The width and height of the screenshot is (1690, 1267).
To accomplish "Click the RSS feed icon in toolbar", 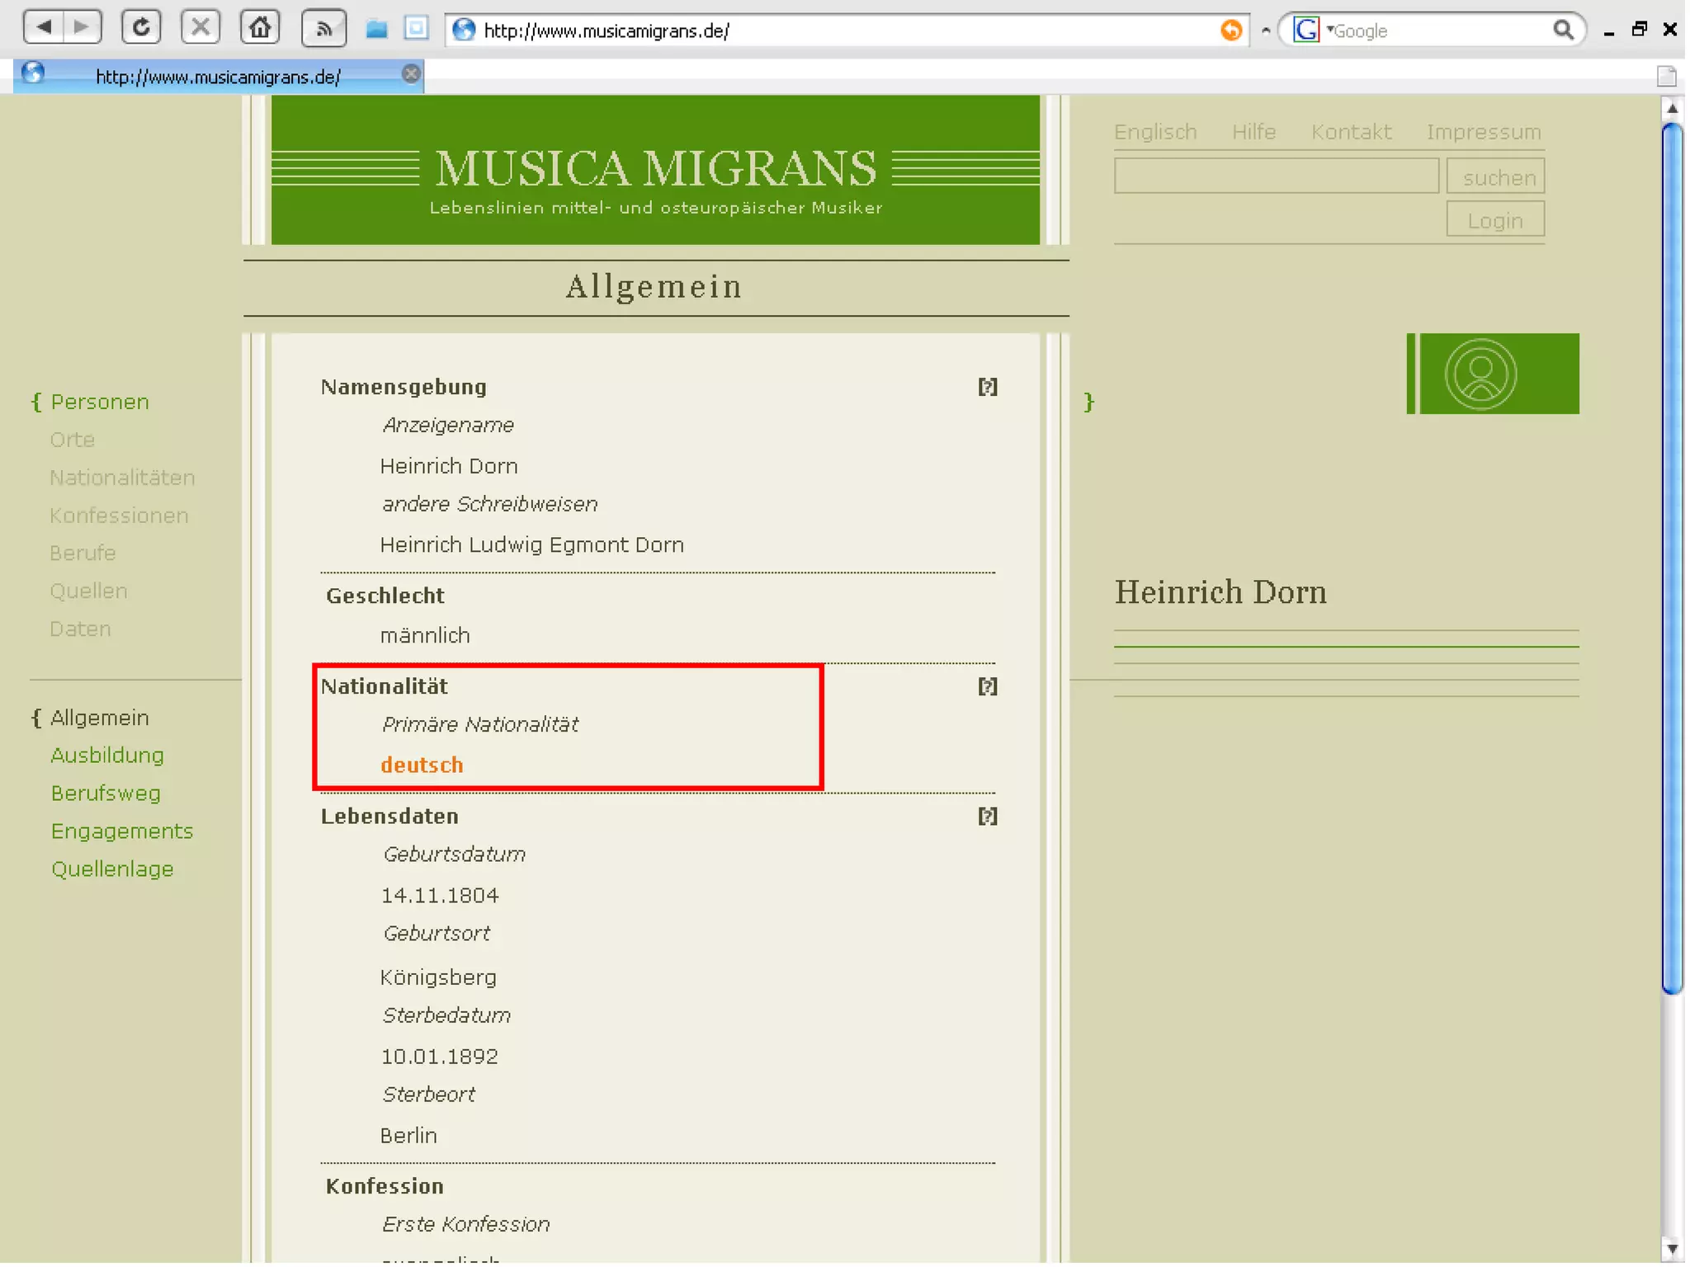I will 323,29.
